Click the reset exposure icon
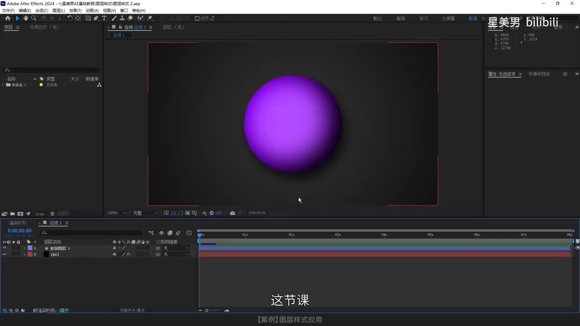 pyautogui.click(x=212, y=213)
